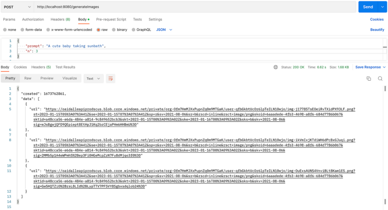The image size is (388, 210).
Task: Open the response search magnifier icon
Action: point(380,78)
